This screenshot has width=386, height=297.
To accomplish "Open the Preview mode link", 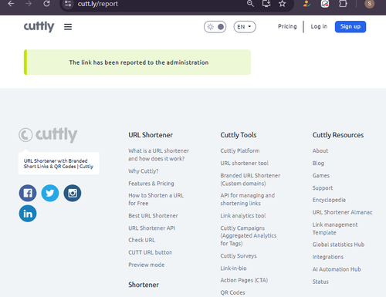I will click(x=147, y=265).
